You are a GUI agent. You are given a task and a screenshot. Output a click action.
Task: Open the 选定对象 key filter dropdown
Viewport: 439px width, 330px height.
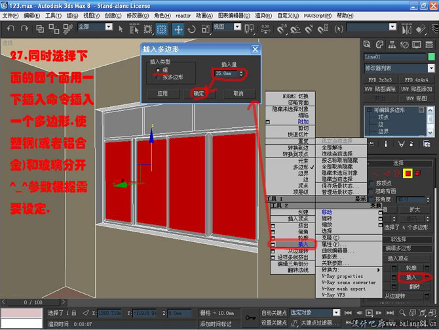[x=337, y=312]
